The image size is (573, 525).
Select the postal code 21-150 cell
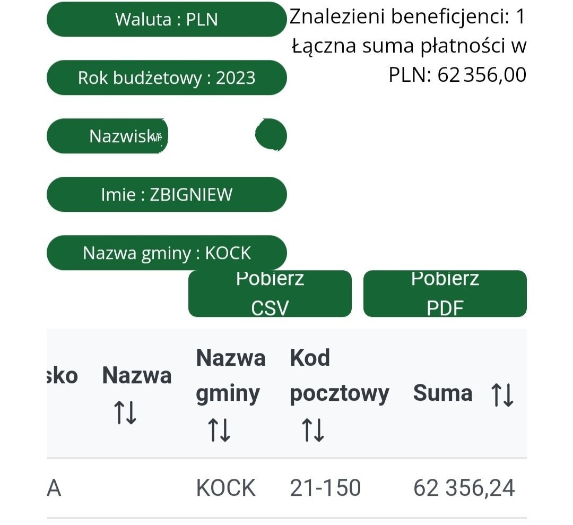pyautogui.click(x=325, y=488)
